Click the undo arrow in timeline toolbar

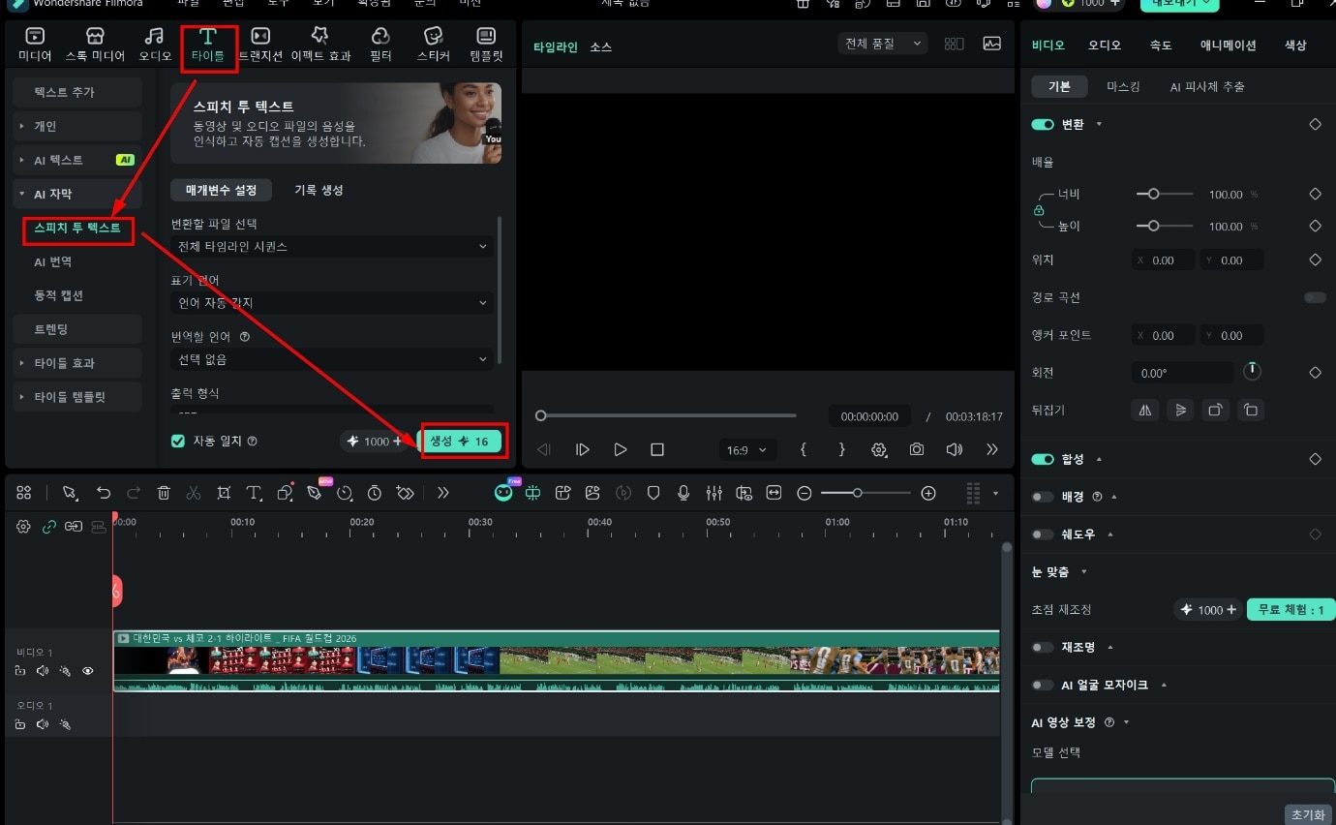104,493
